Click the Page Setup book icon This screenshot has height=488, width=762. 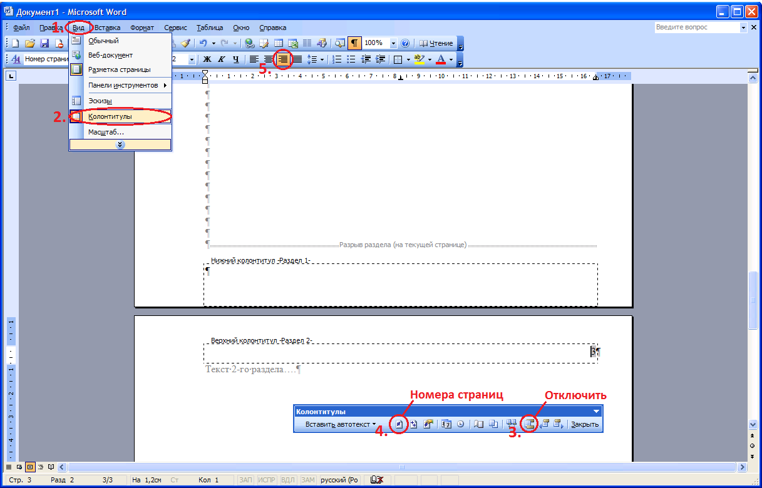point(478,424)
